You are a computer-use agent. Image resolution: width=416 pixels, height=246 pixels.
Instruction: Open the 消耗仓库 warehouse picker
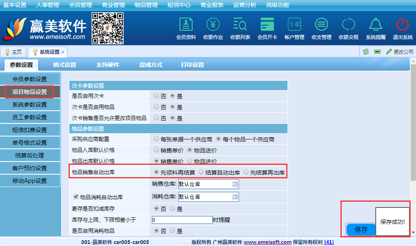coord(235,197)
